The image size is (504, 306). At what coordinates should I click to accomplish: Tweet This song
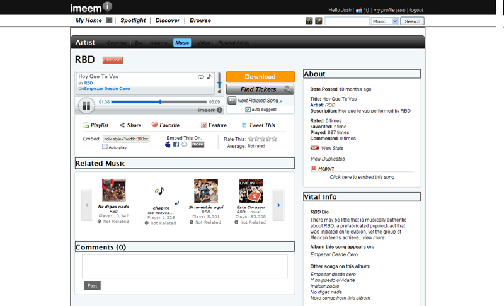click(x=258, y=125)
